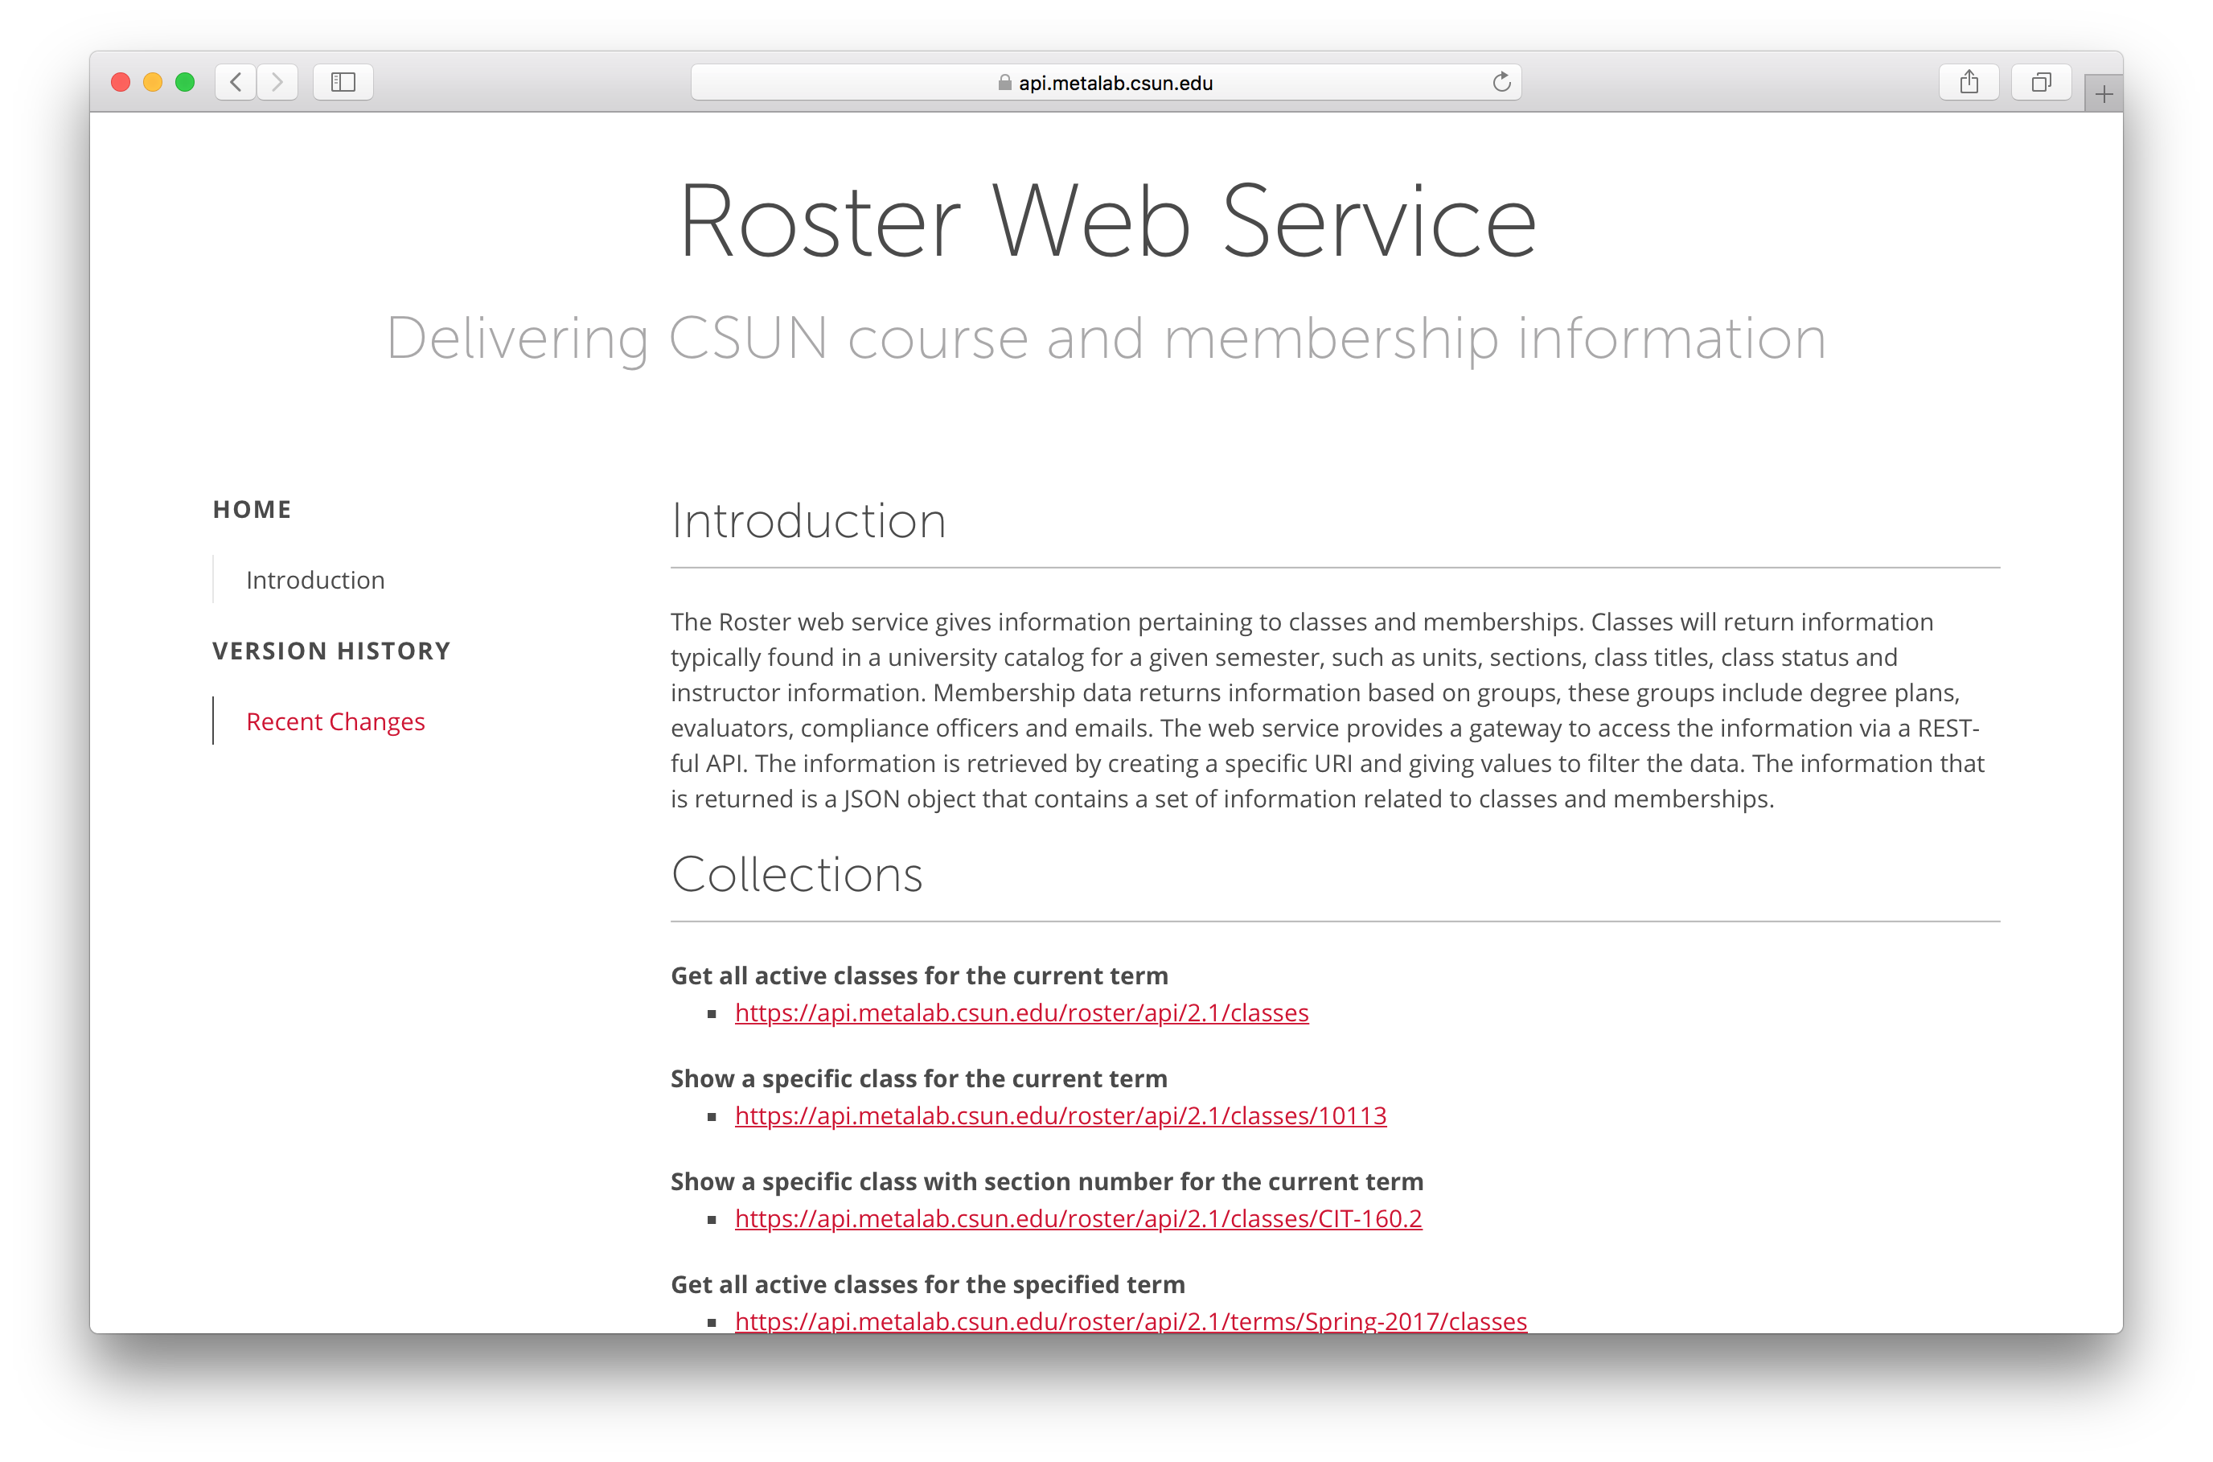Go back with the Safari back arrow
The image size is (2213, 1462).
coord(236,82)
